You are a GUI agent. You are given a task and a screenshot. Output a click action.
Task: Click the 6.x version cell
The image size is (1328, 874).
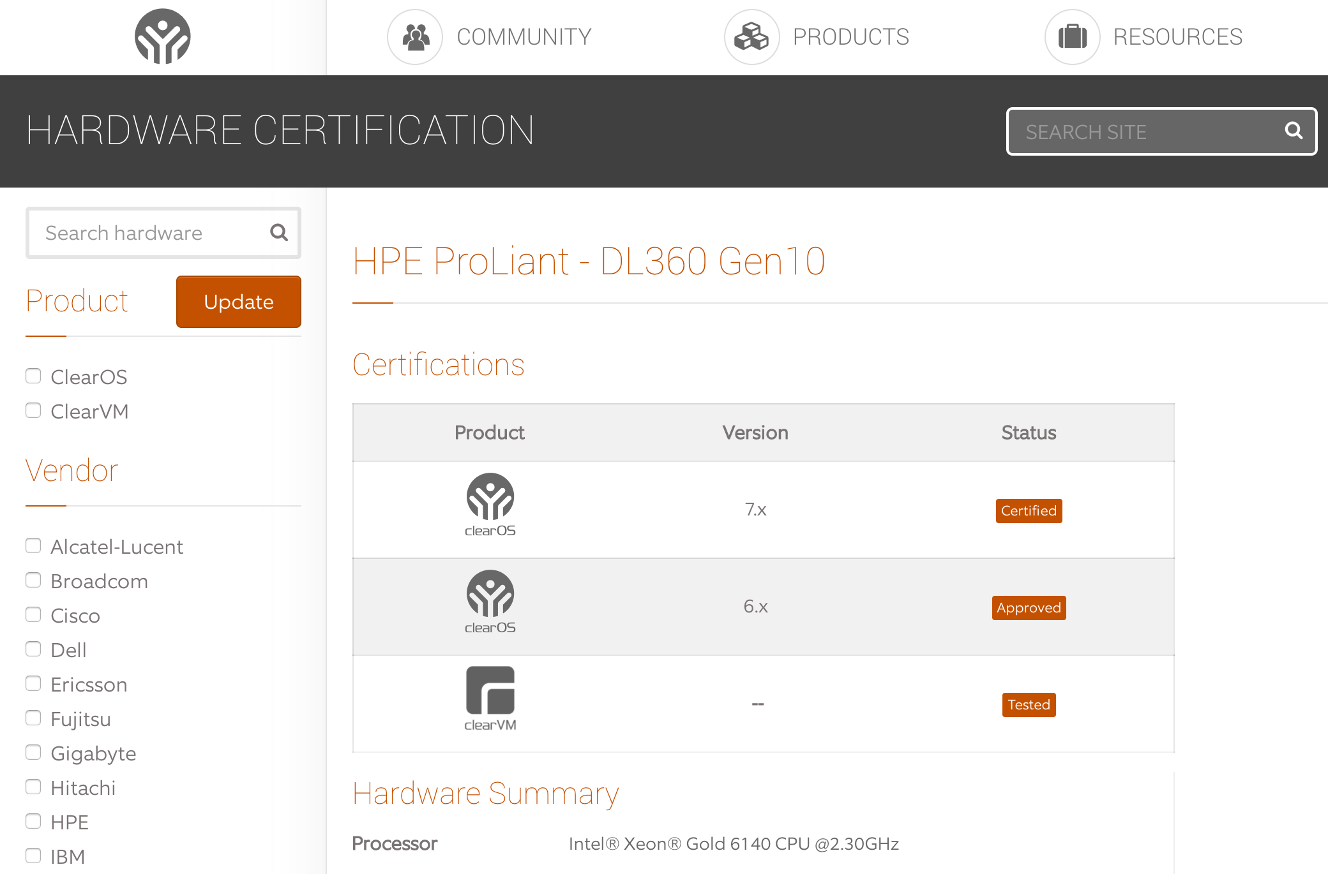(x=755, y=606)
